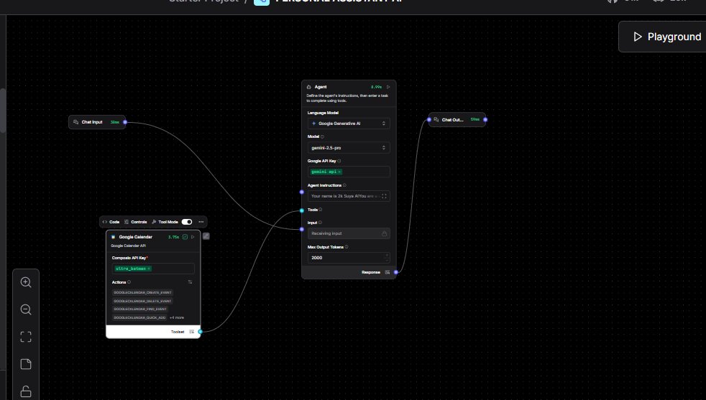Click the Agent Instructions input handle
This screenshot has width=706, height=400.
coord(302,192)
